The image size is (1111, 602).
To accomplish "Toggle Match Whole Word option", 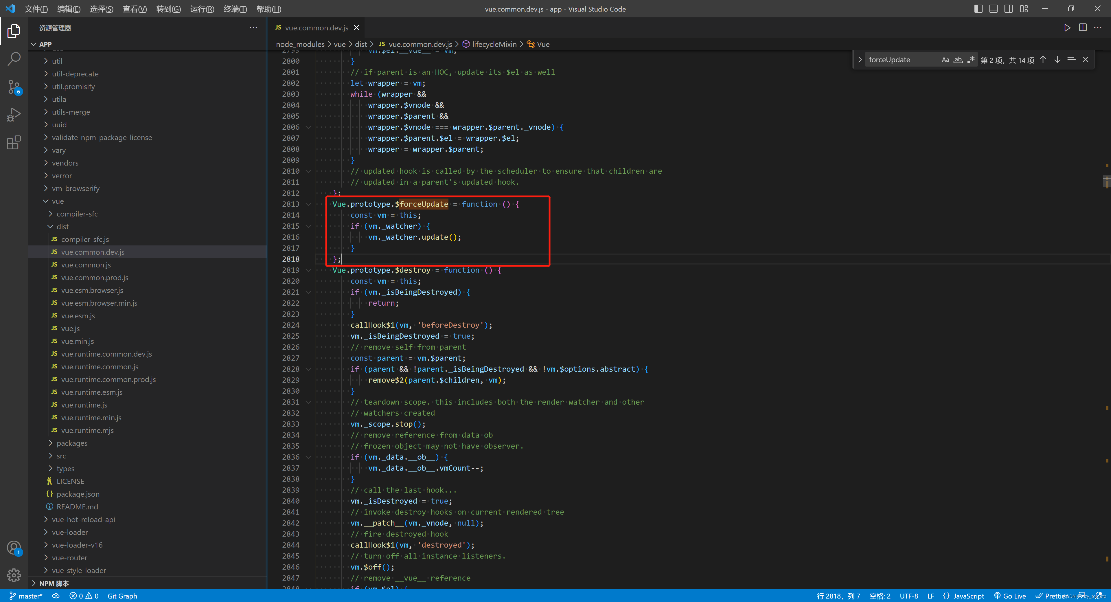I will (958, 60).
